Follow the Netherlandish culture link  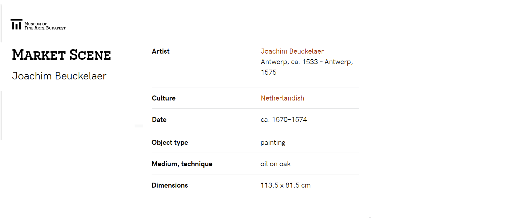282,98
